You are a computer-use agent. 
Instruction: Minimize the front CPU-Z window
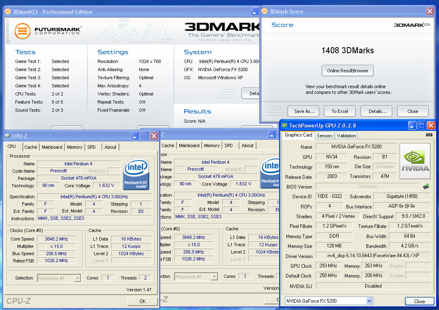[135, 136]
